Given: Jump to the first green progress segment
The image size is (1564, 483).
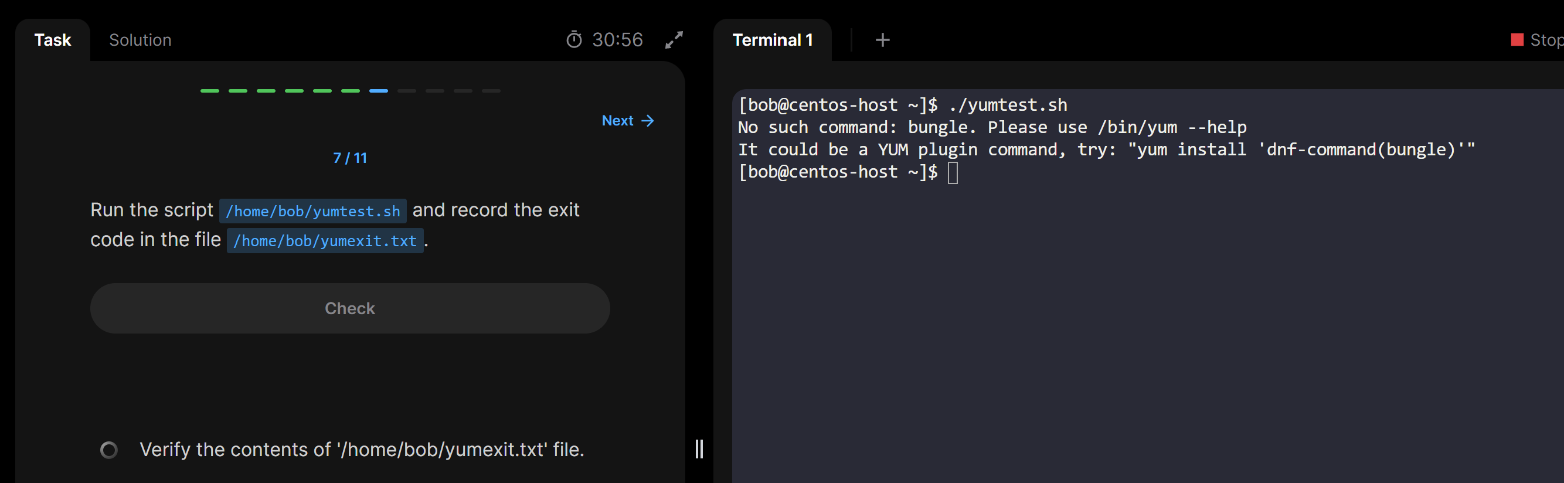Looking at the screenshot, I should [209, 91].
